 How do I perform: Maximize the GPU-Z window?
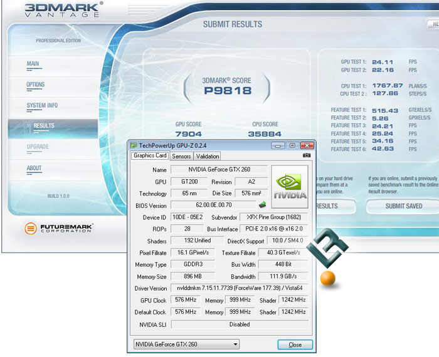[292, 146]
